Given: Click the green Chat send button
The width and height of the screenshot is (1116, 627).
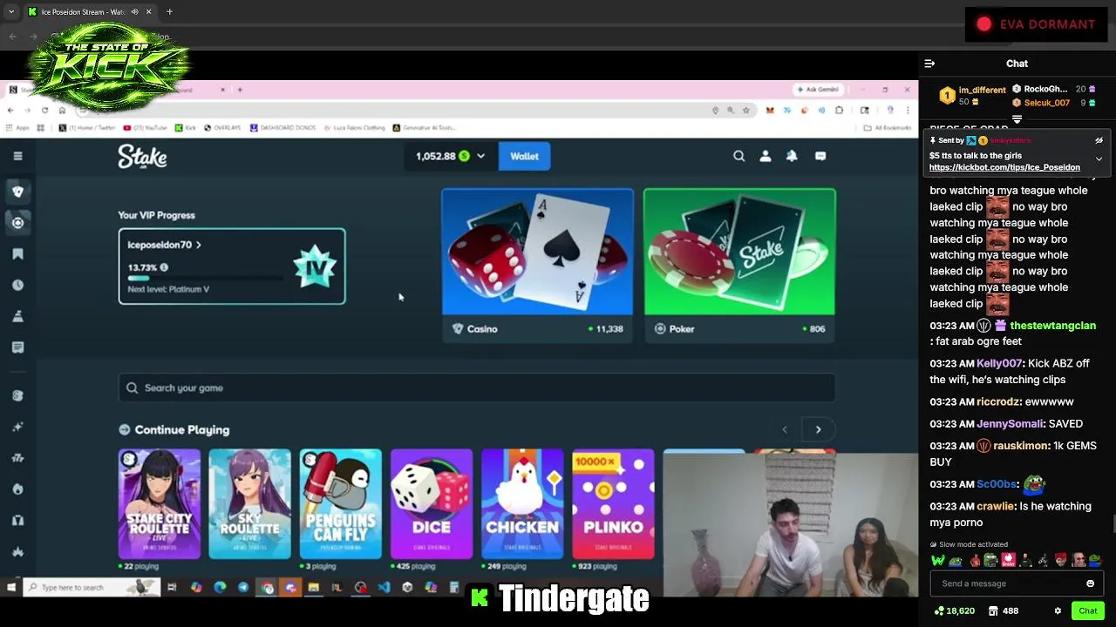Looking at the screenshot, I should (x=1087, y=611).
